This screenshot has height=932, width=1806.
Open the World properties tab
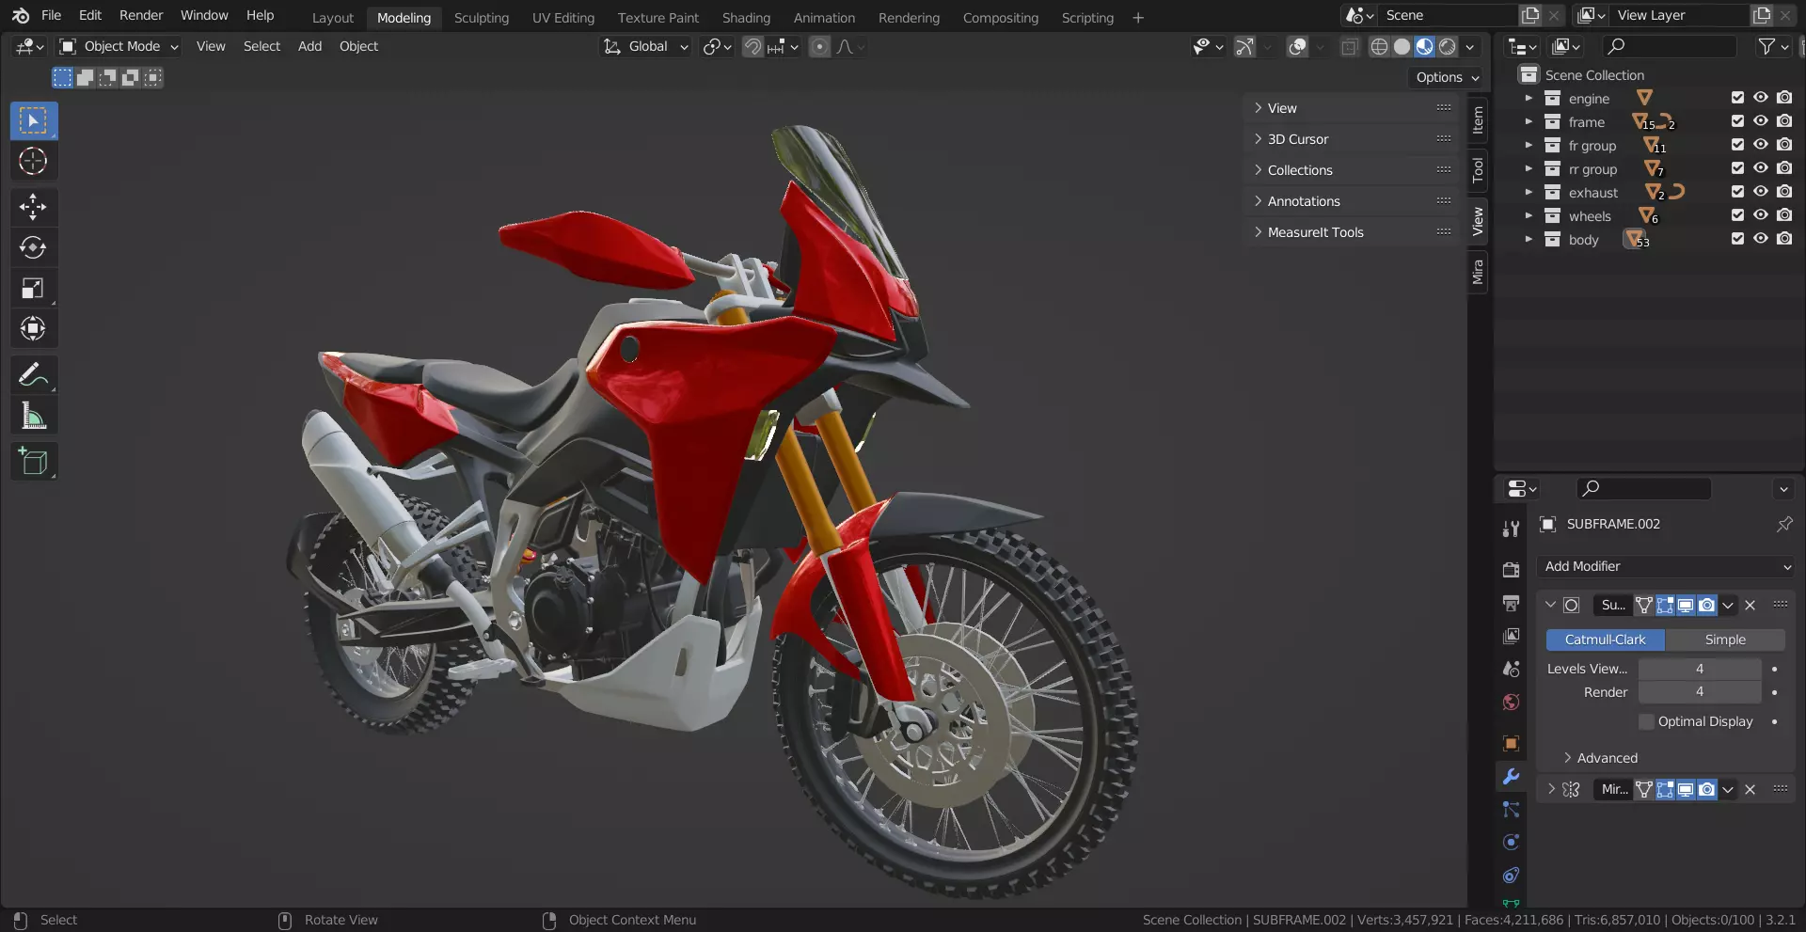[1511, 703]
